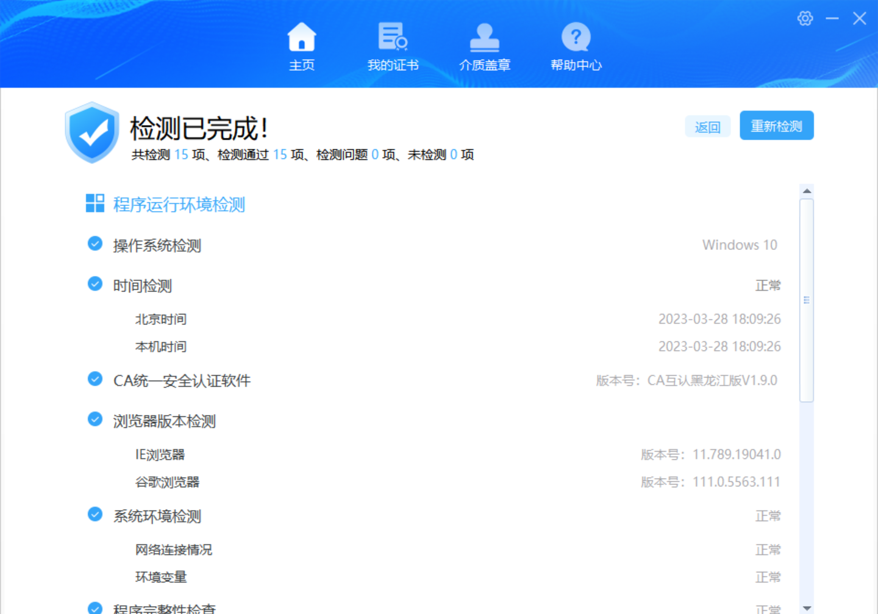This screenshot has height=614, width=878.
Task: Expand the 浏览器版本检测 item
Action: pyautogui.click(x=164, y=421)
